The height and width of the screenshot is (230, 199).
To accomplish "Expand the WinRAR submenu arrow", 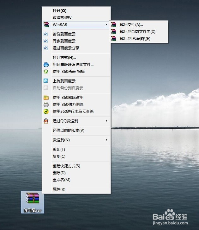I will coord(106,25).
